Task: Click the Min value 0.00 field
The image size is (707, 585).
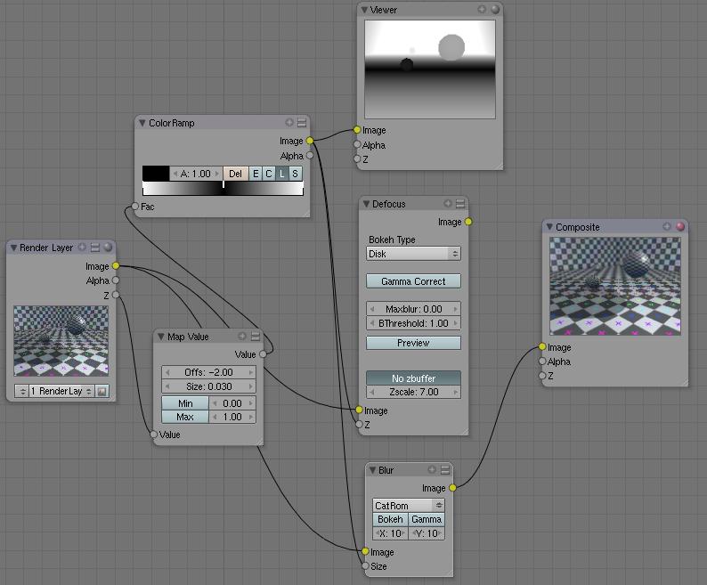Action: 232,403
